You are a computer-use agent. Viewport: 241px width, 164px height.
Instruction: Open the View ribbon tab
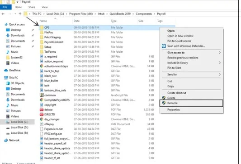[45, 7]
